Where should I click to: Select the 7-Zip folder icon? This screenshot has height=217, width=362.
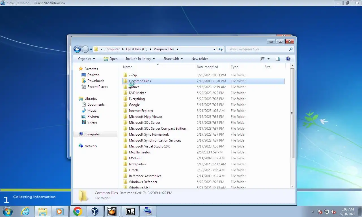(126, 75)
